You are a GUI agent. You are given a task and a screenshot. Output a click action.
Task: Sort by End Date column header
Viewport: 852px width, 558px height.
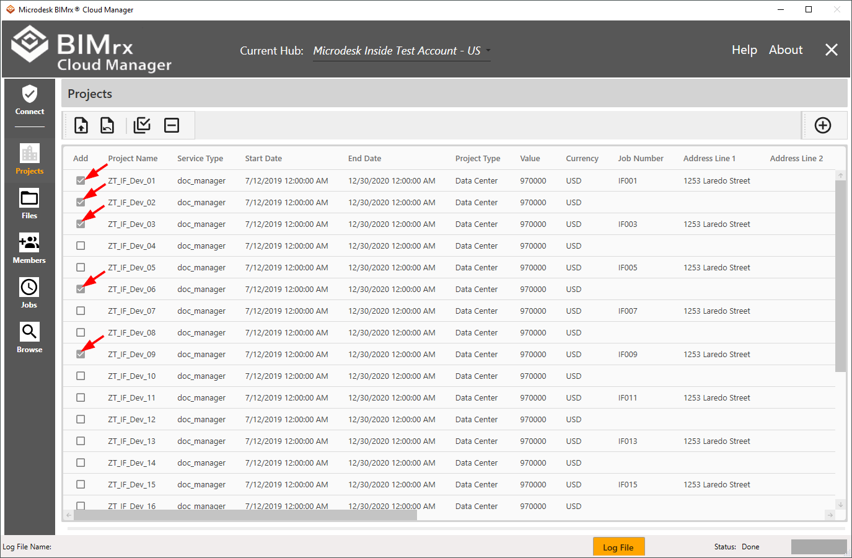click(x=364, y=158)
